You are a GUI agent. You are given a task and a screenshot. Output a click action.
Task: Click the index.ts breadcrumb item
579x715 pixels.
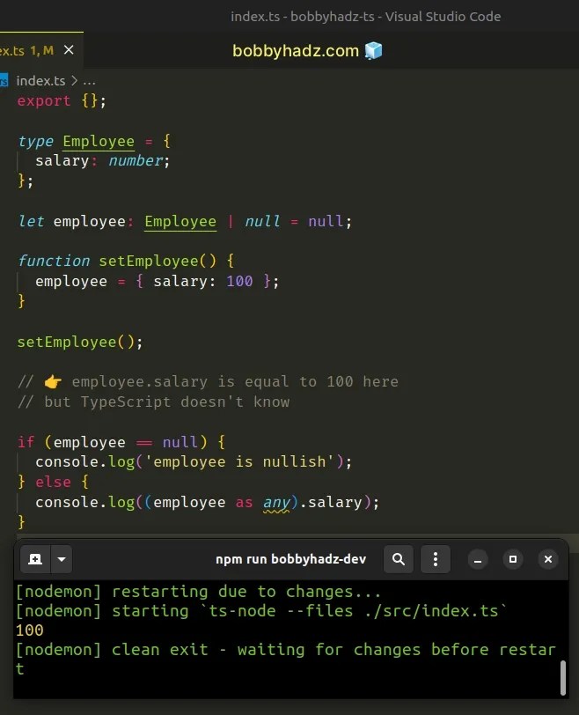pyautogui.click(x=40, y=81)
